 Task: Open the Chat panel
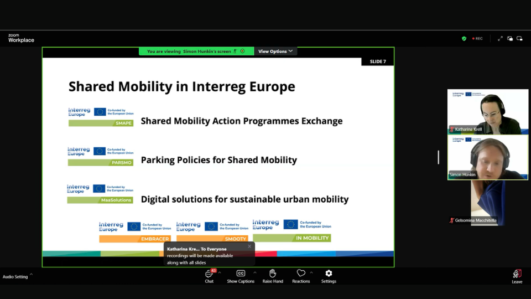coord(209,275)
